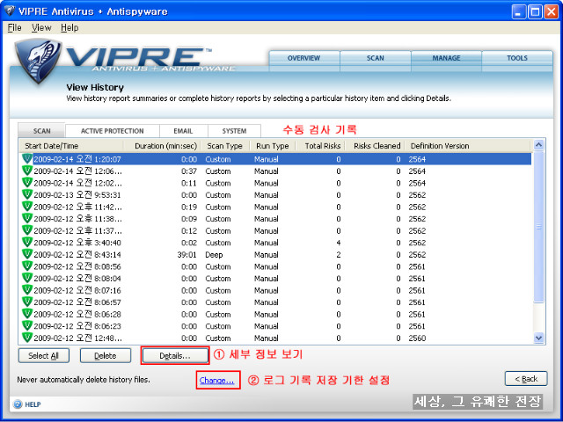Open the TOOLS tab

pyautogui.click(x=517, y=59)
